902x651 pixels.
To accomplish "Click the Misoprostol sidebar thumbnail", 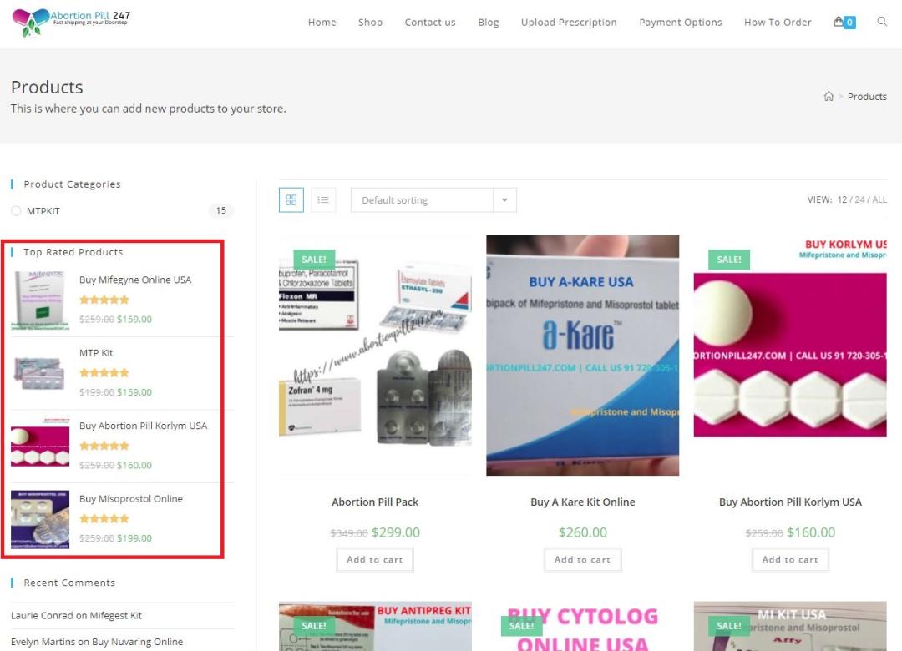I will [40, 519].
